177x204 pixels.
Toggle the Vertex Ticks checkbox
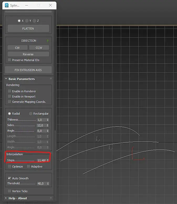(9, 191)
